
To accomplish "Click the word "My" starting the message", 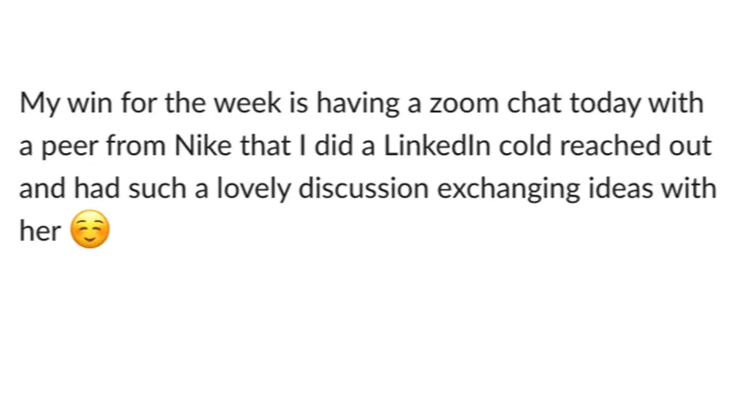I will pos(40,104).
